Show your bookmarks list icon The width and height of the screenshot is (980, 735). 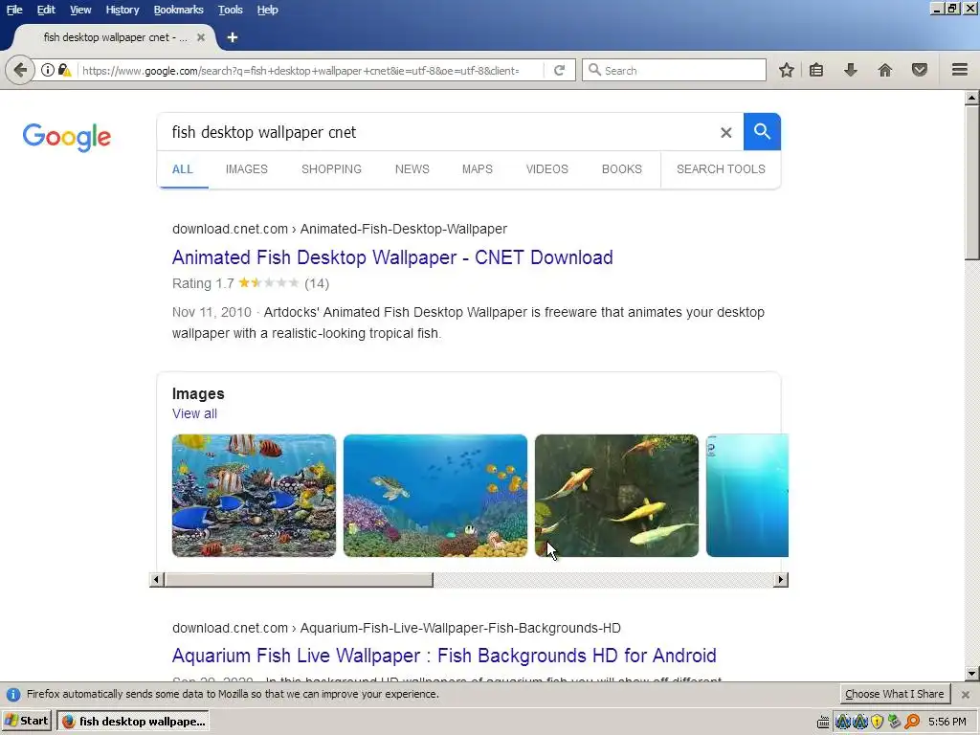(x=816, y=70)
